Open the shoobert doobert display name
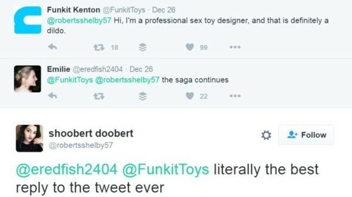 pos(91,134)
